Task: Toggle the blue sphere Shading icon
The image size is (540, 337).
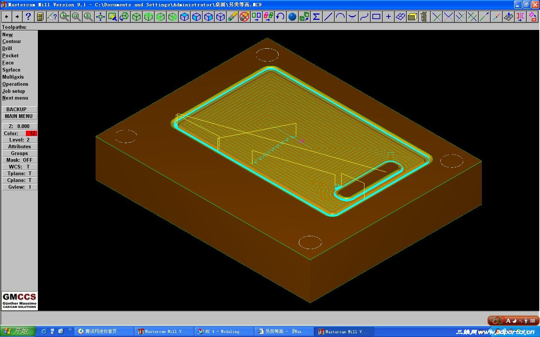Action: 292,16
